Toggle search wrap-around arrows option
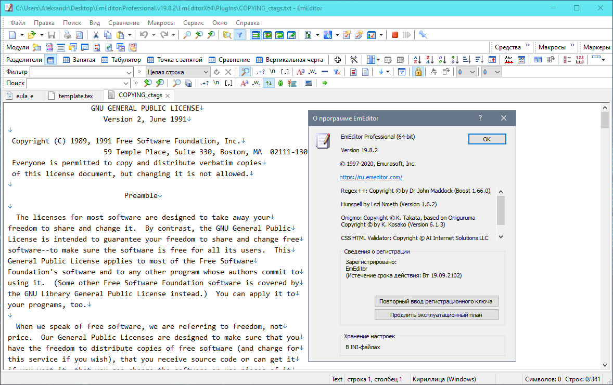The width and height of the screenshot is (613, 385). coord(269,83)
